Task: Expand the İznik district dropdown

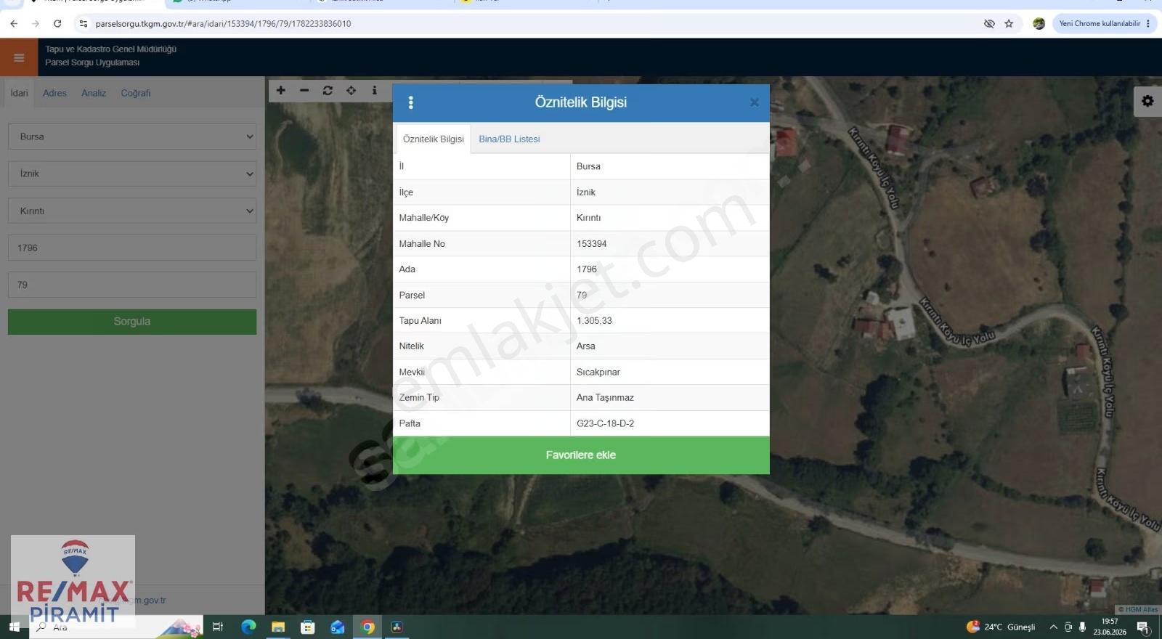Action: (132, 174)
